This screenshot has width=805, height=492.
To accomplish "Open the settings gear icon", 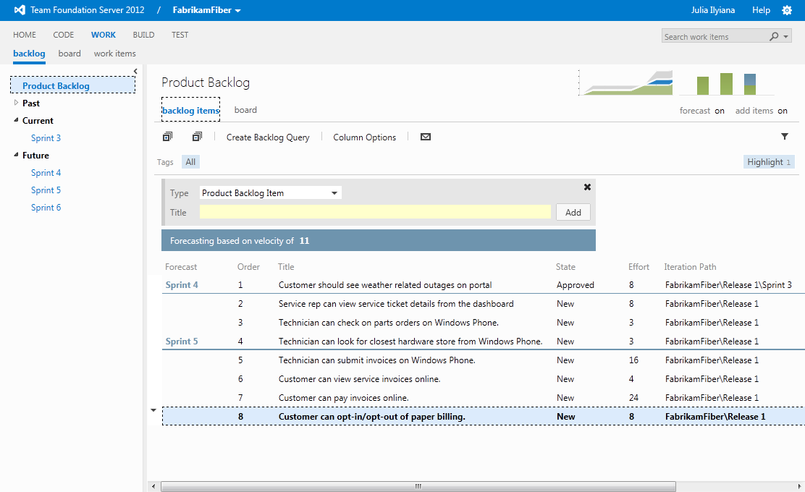I will click(786, 10).
